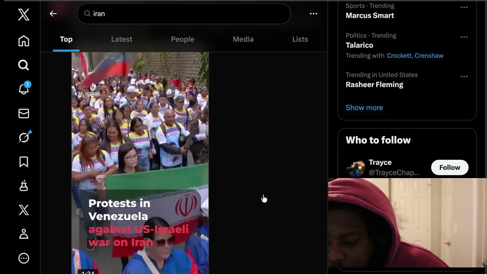Screen dimensions: 487x274
Task: Open the Talarico trending topic
Action: (359, 45)
